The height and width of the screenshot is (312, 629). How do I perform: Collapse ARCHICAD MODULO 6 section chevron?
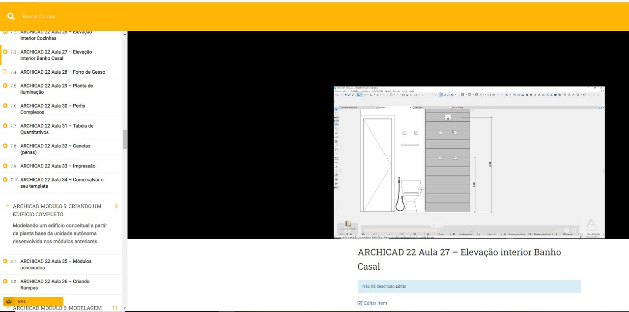click(x=8, y=308)
